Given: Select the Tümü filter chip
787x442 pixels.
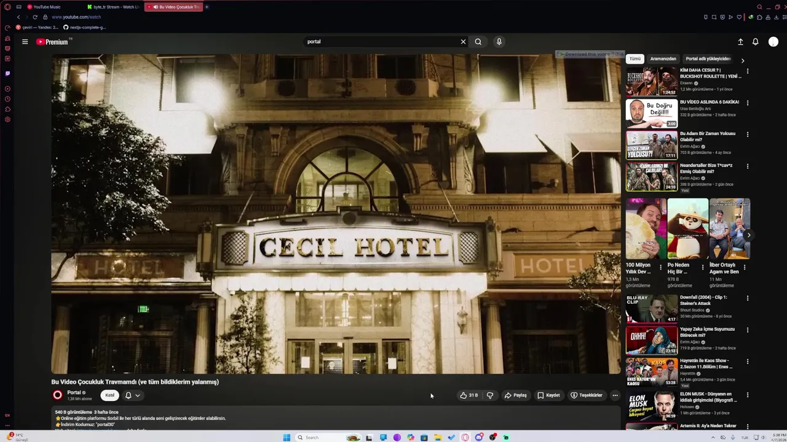Looking at the screenshot, I should [x=635, y=59].
